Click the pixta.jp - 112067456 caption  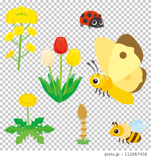click(x=126, y=154)
